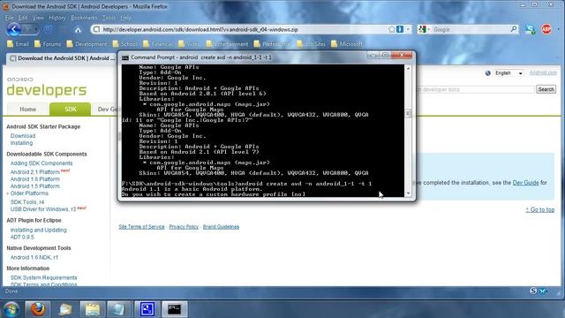Image resolution: width=565 pixels, height=318 pixels.
Task: Follow the Download sidebar link
Action: pos(23,136)
